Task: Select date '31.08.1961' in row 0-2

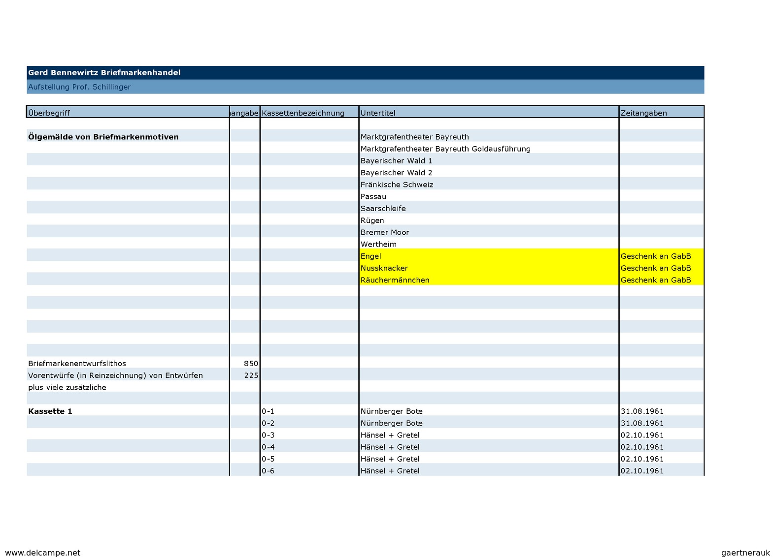Action: (x=642, y=423)
